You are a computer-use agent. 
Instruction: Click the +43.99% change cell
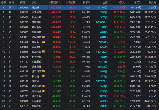(x=56, y=7)
